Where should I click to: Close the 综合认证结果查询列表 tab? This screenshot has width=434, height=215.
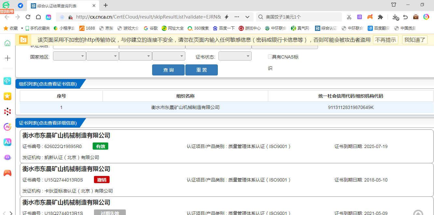pos(94,6)
